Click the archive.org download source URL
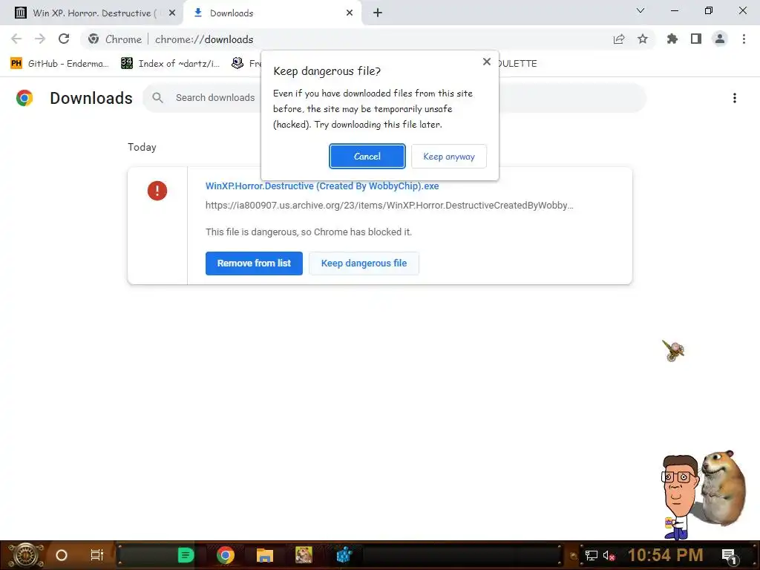This screenshot has height=570, width=760. click(x=389, y=206)
